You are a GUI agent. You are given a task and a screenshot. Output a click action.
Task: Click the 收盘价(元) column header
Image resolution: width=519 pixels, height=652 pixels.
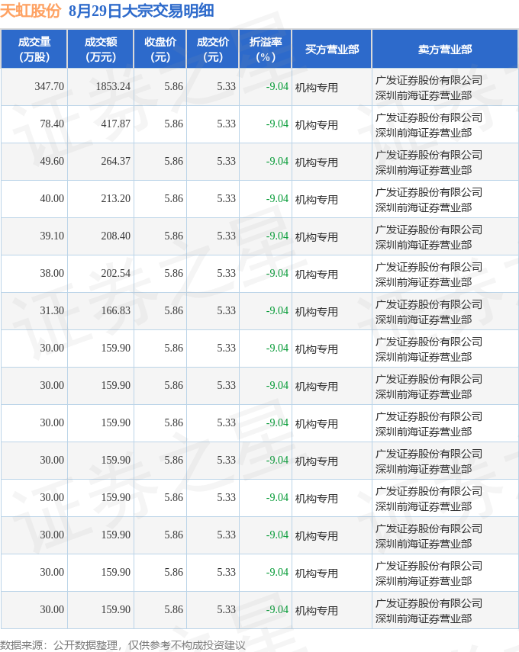(160, 49)
